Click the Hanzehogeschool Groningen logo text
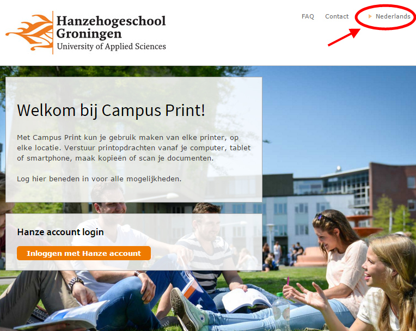This screenshot has width=416, height=331. [x=111, y=28]
